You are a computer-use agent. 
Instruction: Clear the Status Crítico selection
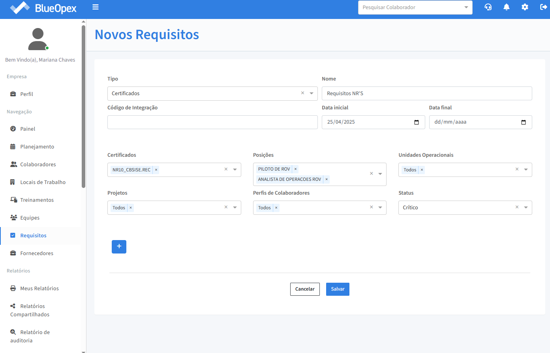pyautogui.click(x=517, y=207)
